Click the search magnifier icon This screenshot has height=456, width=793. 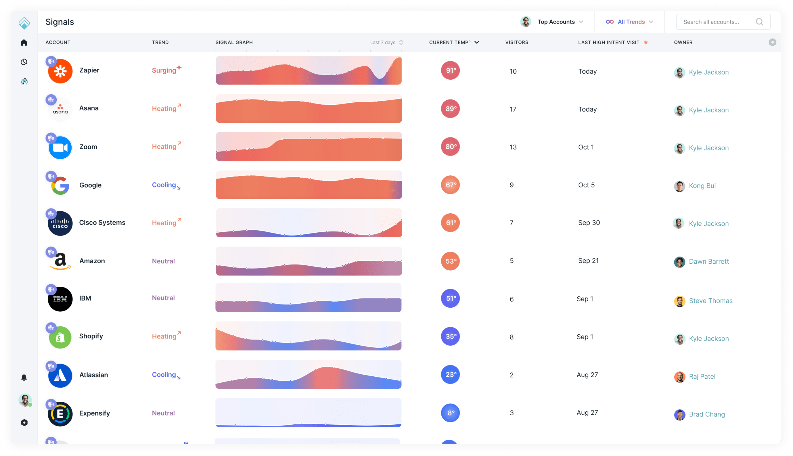[x=759, y=22]
